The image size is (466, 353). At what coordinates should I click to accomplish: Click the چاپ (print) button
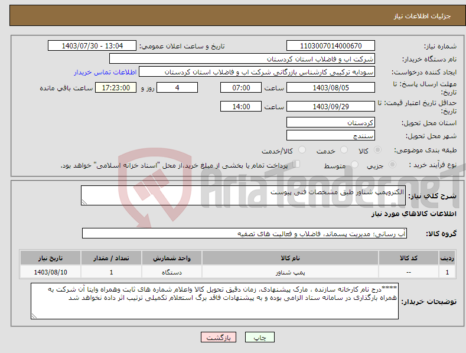(x=259, y=337)
